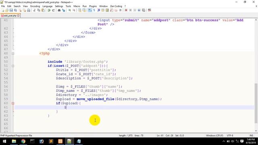
Task: Zoom out using the toolbar magnifier
Action: pos(73,10)
